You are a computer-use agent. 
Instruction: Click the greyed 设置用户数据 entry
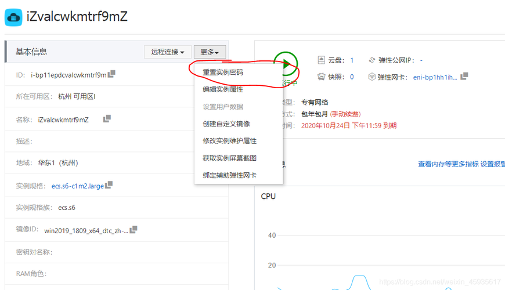[222, 107]
